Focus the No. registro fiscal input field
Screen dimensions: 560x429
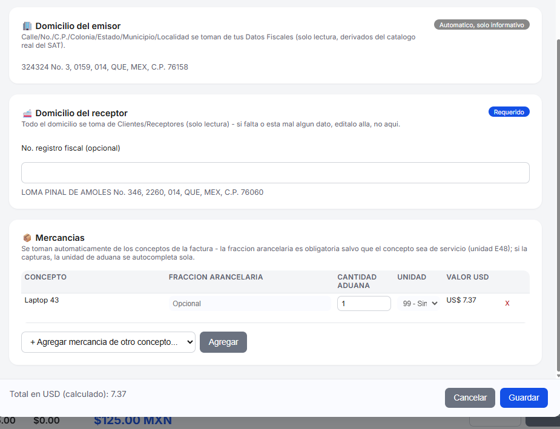coord(275,172)
